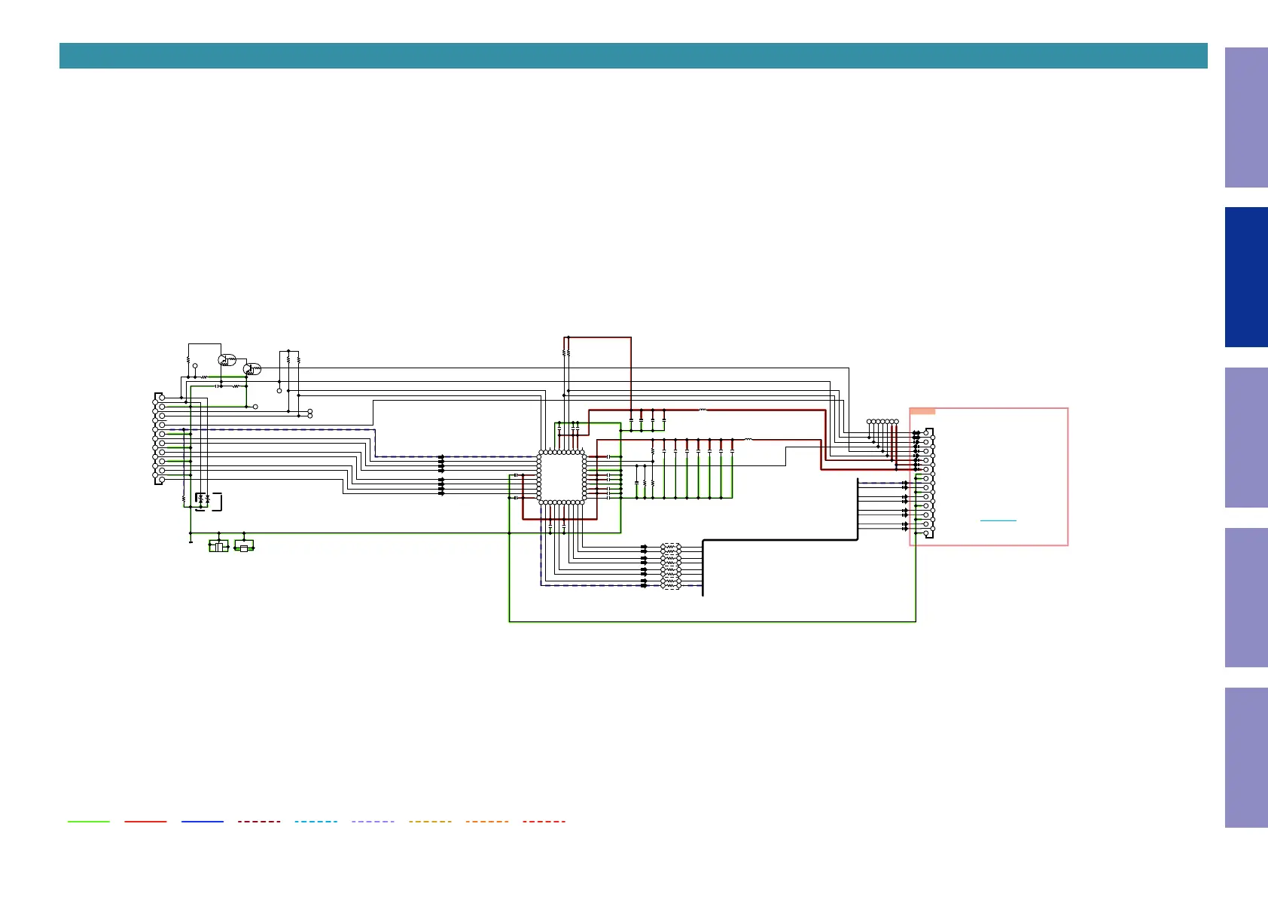Click the solid blue legend line
Image resolution: width=1268 pixels, height=897 pixels.
pos(203,822)
